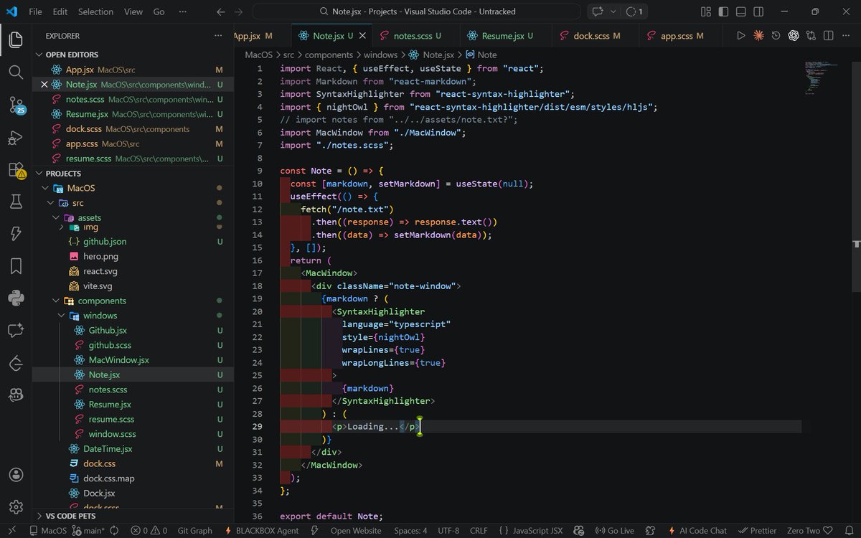This screenshot has width=861, height=538.
Task: Collapse the assets folder
Action: [x=56, y=217]
